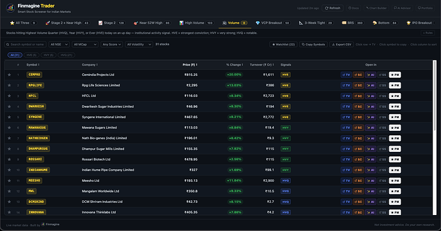Open CEMPRO in TradingView (TV)
Viewport: 441px width, 231px height.
tap(346, 75)
